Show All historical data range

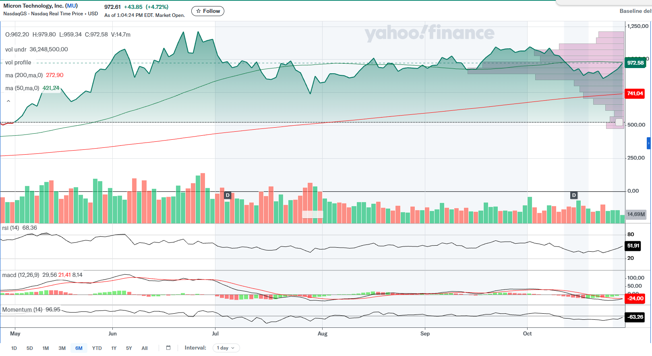click(145, 348)
